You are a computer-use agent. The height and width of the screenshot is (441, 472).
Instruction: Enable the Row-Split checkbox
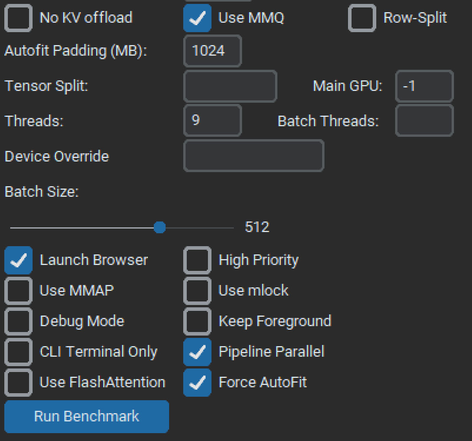click(x=362, y=18)
